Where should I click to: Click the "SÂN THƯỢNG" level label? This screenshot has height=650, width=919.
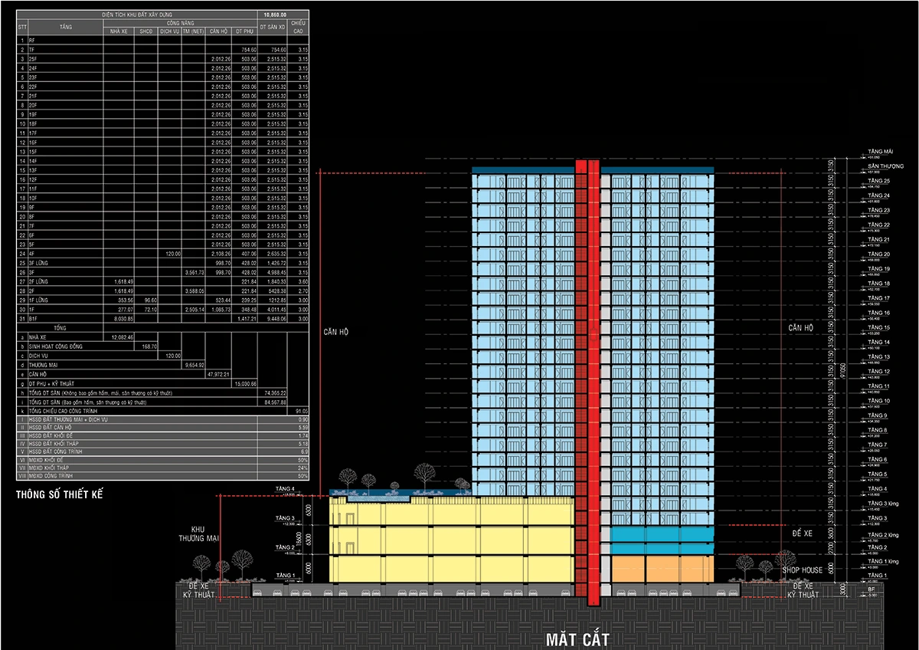pos(886,166)
